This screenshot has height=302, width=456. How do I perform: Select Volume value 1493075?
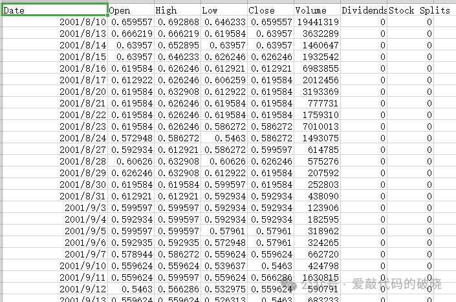[318, 138]
